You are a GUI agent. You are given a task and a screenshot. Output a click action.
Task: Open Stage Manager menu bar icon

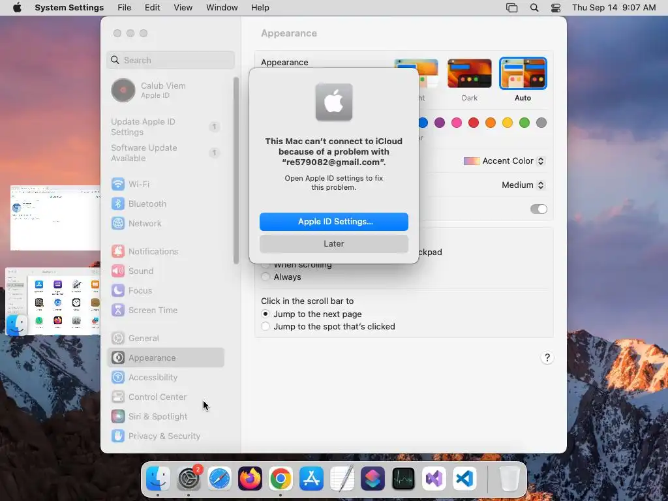click(511, 8)
